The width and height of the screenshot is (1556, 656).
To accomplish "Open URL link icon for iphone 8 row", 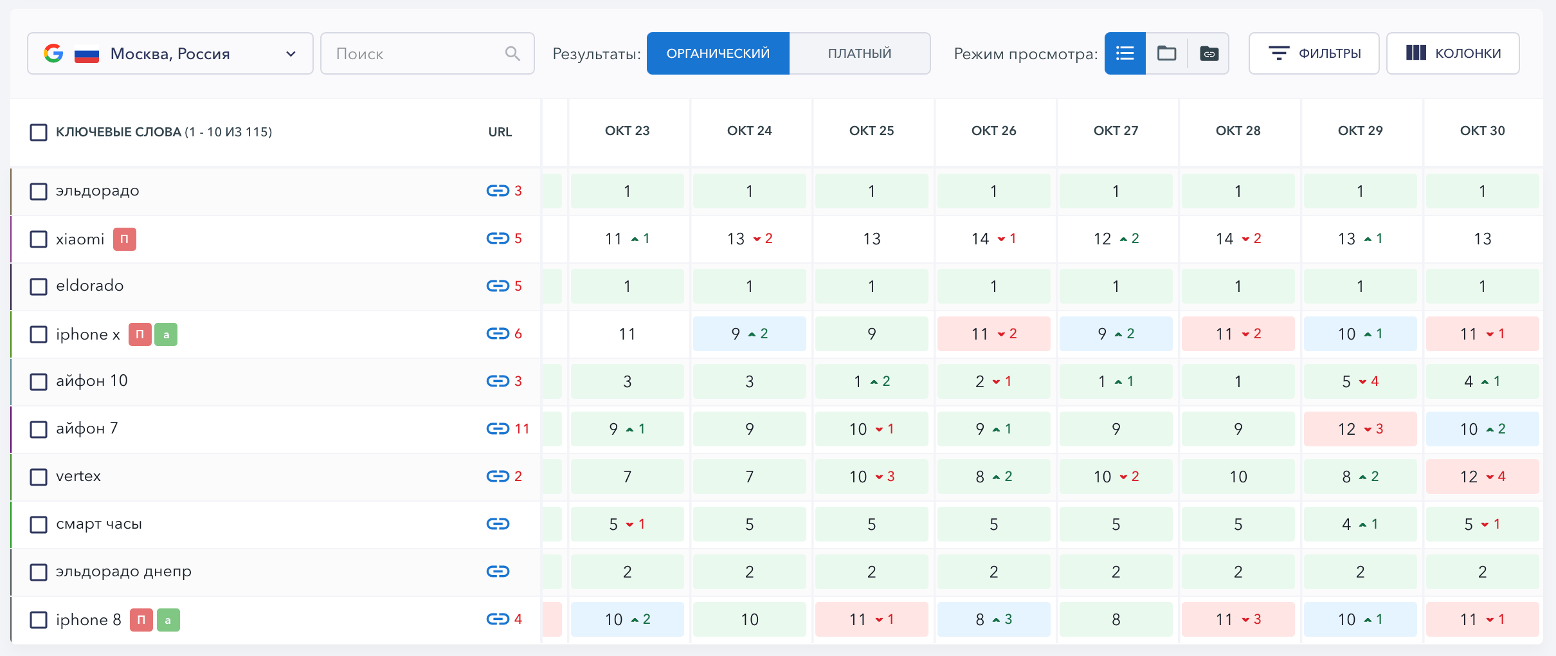I will tap(498, 619).
